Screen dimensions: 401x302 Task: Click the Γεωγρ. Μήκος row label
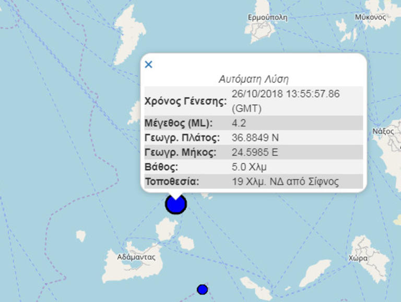pyautogui.click(x=181, y=152)
